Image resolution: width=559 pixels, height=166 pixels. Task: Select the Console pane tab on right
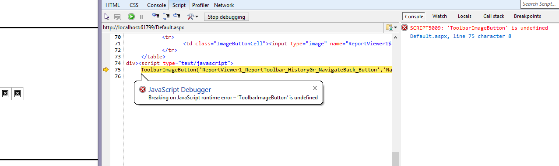pyautogui.click(x=414, y=17)
